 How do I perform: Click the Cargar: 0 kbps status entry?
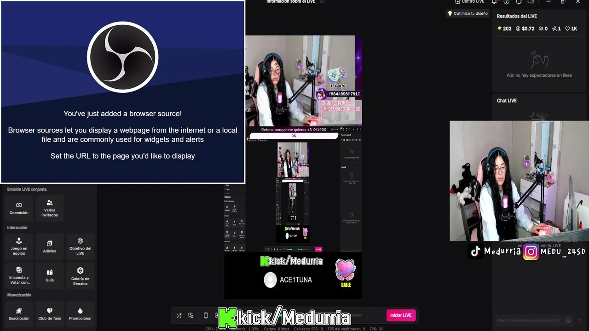click(x=277, y=329)
